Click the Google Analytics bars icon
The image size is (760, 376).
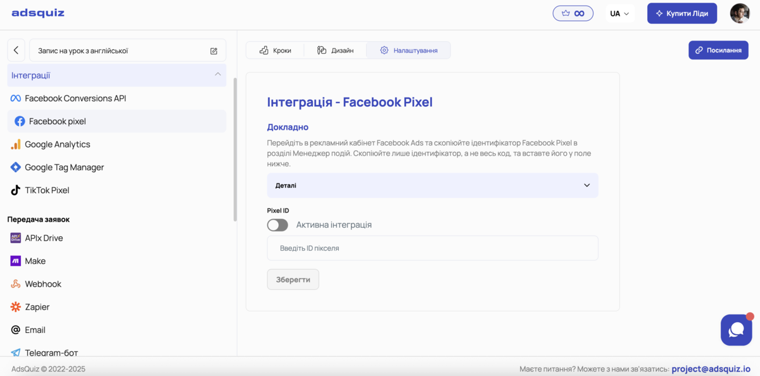click(x=16, y=144)
